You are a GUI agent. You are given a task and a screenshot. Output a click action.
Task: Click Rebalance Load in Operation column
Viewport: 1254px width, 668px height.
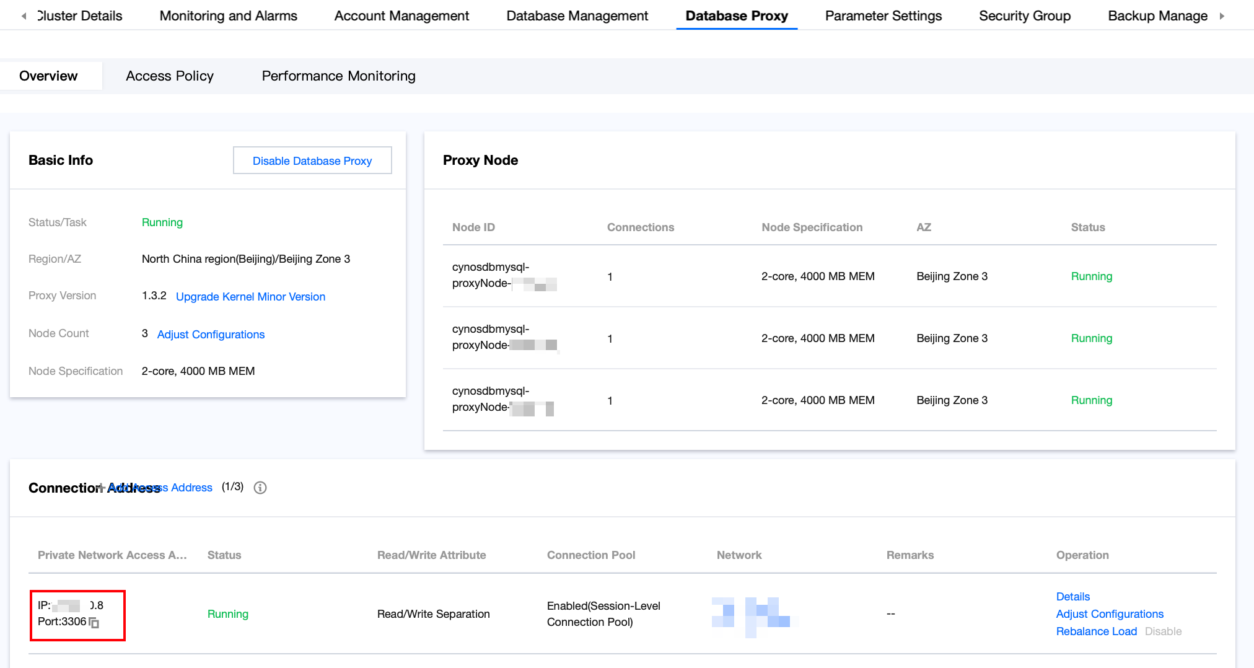click(1096, 631)
